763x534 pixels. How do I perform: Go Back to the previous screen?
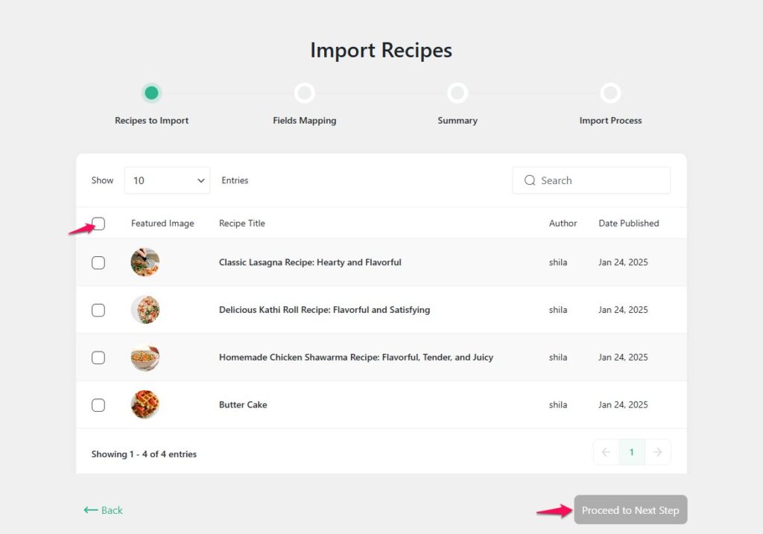[104, 510]
